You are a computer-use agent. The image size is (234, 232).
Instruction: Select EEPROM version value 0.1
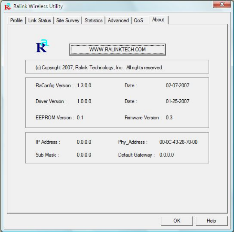point(80,118)
